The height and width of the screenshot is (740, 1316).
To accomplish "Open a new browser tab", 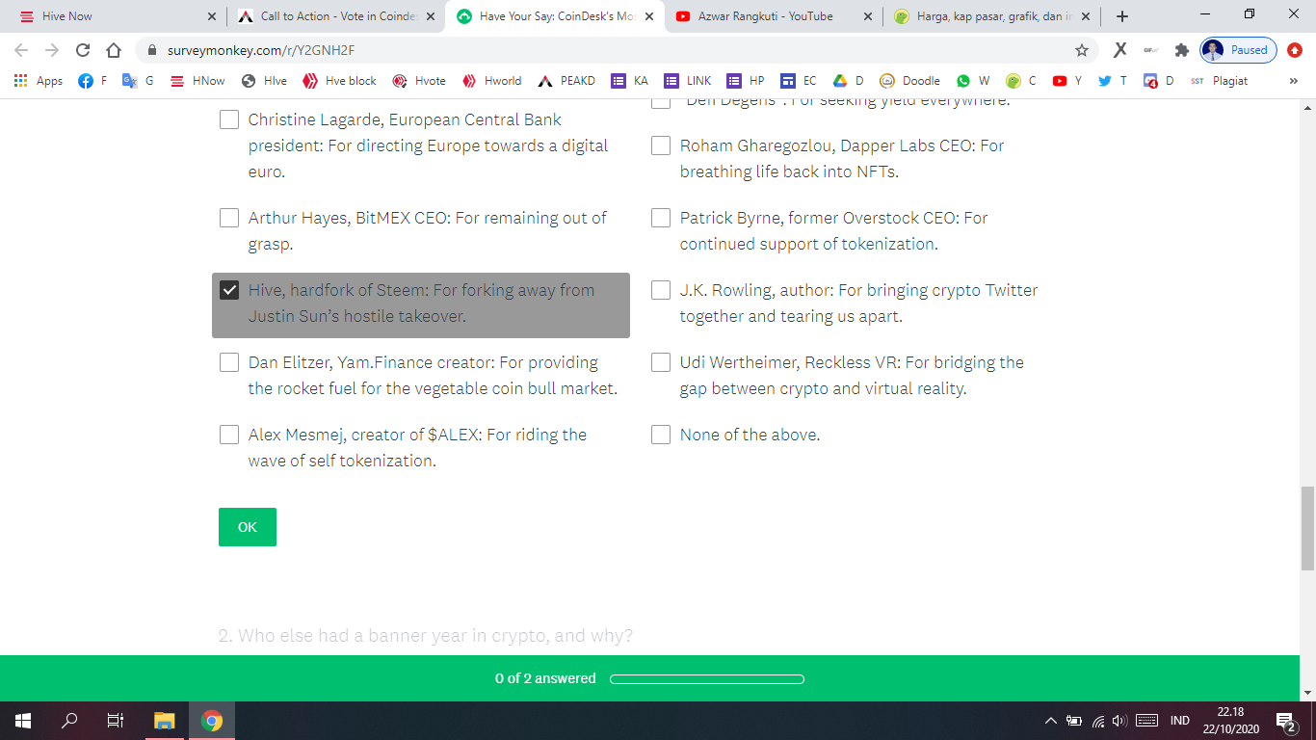I will [1122, 16].
